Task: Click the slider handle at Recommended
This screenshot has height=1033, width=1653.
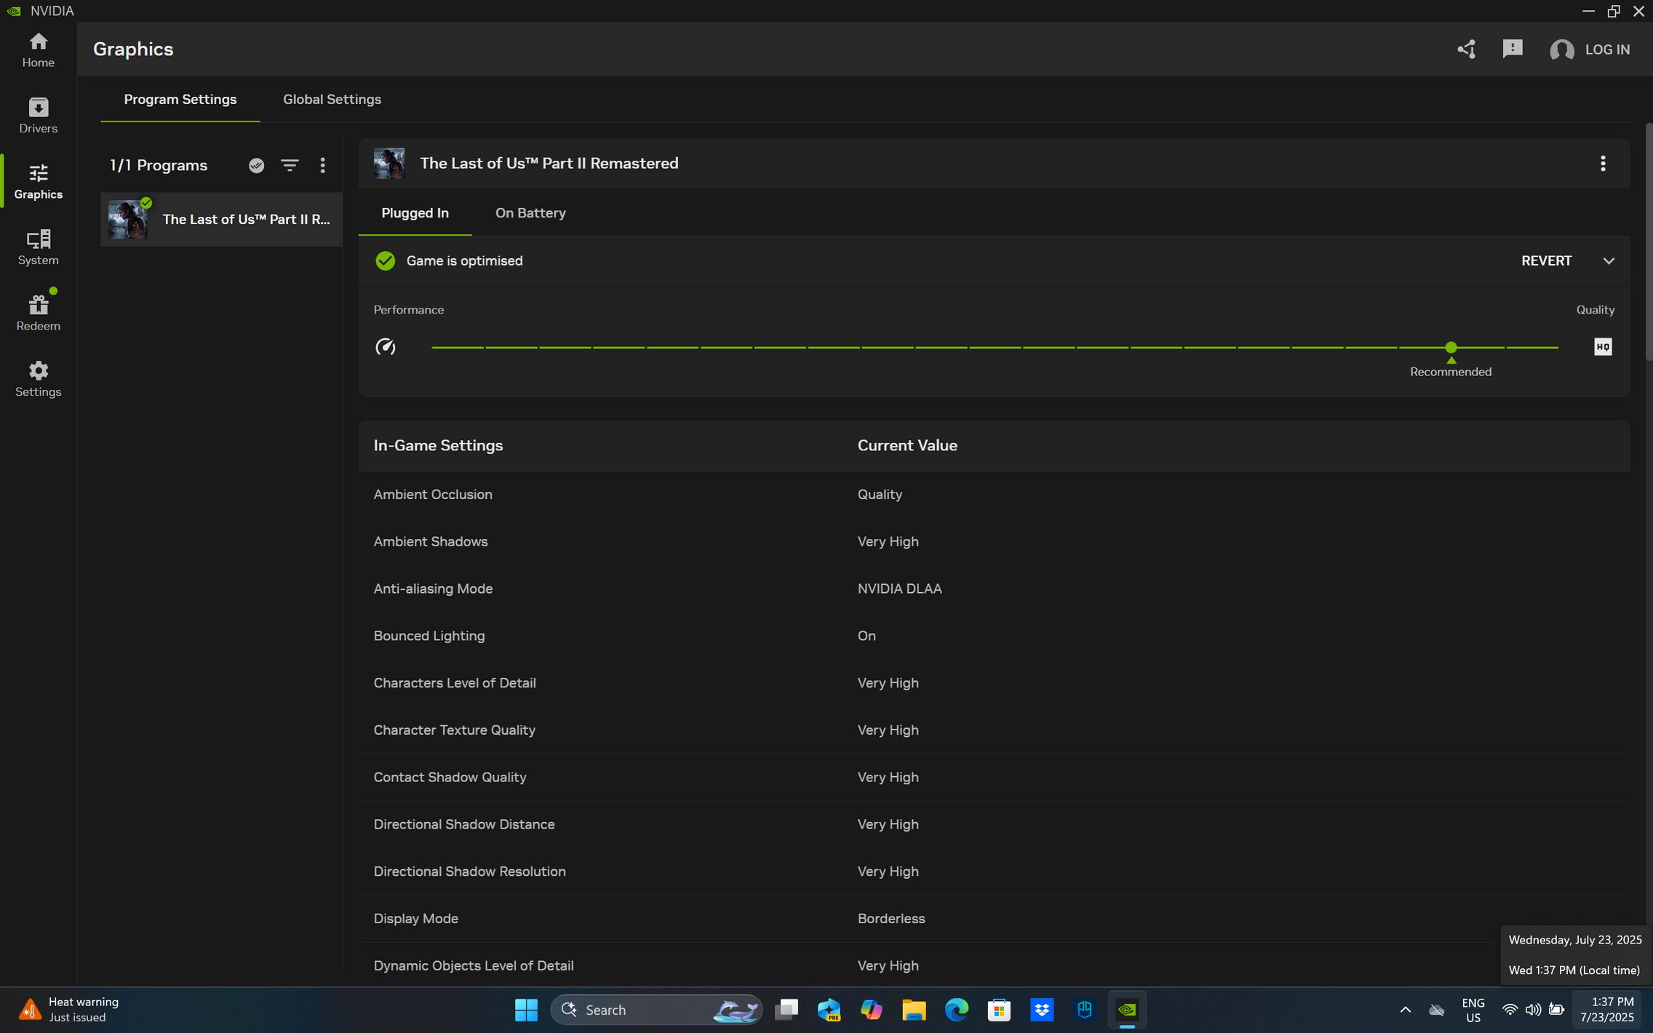Action: (x=1451, y=348)
